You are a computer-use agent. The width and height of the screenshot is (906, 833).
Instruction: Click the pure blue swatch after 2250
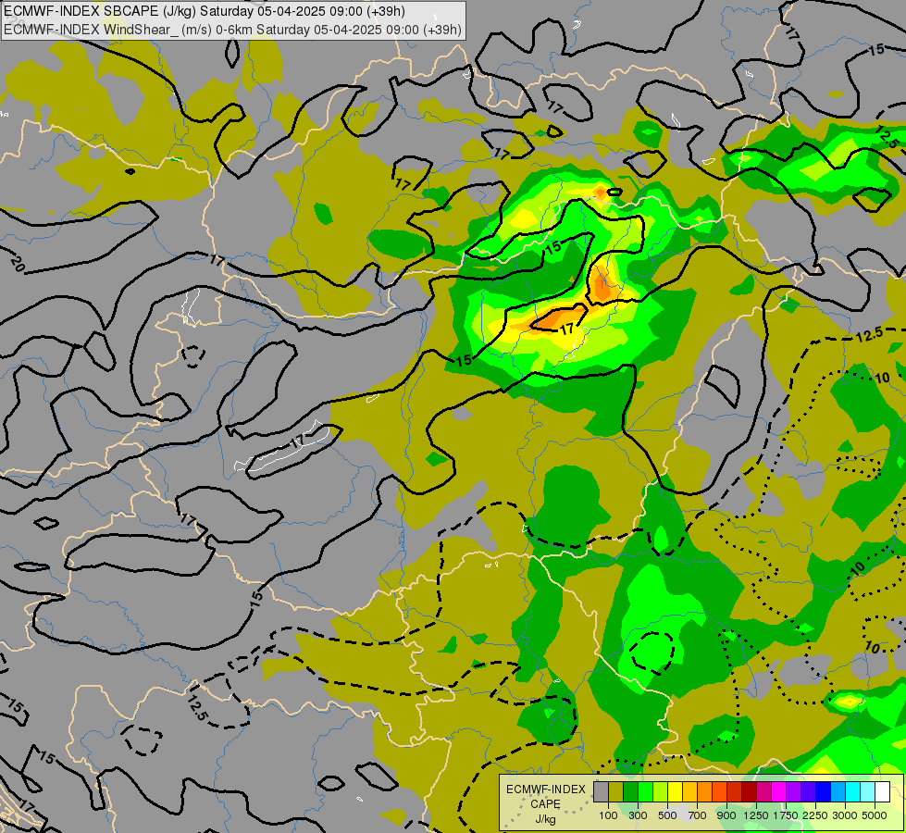tap(824, 791)
